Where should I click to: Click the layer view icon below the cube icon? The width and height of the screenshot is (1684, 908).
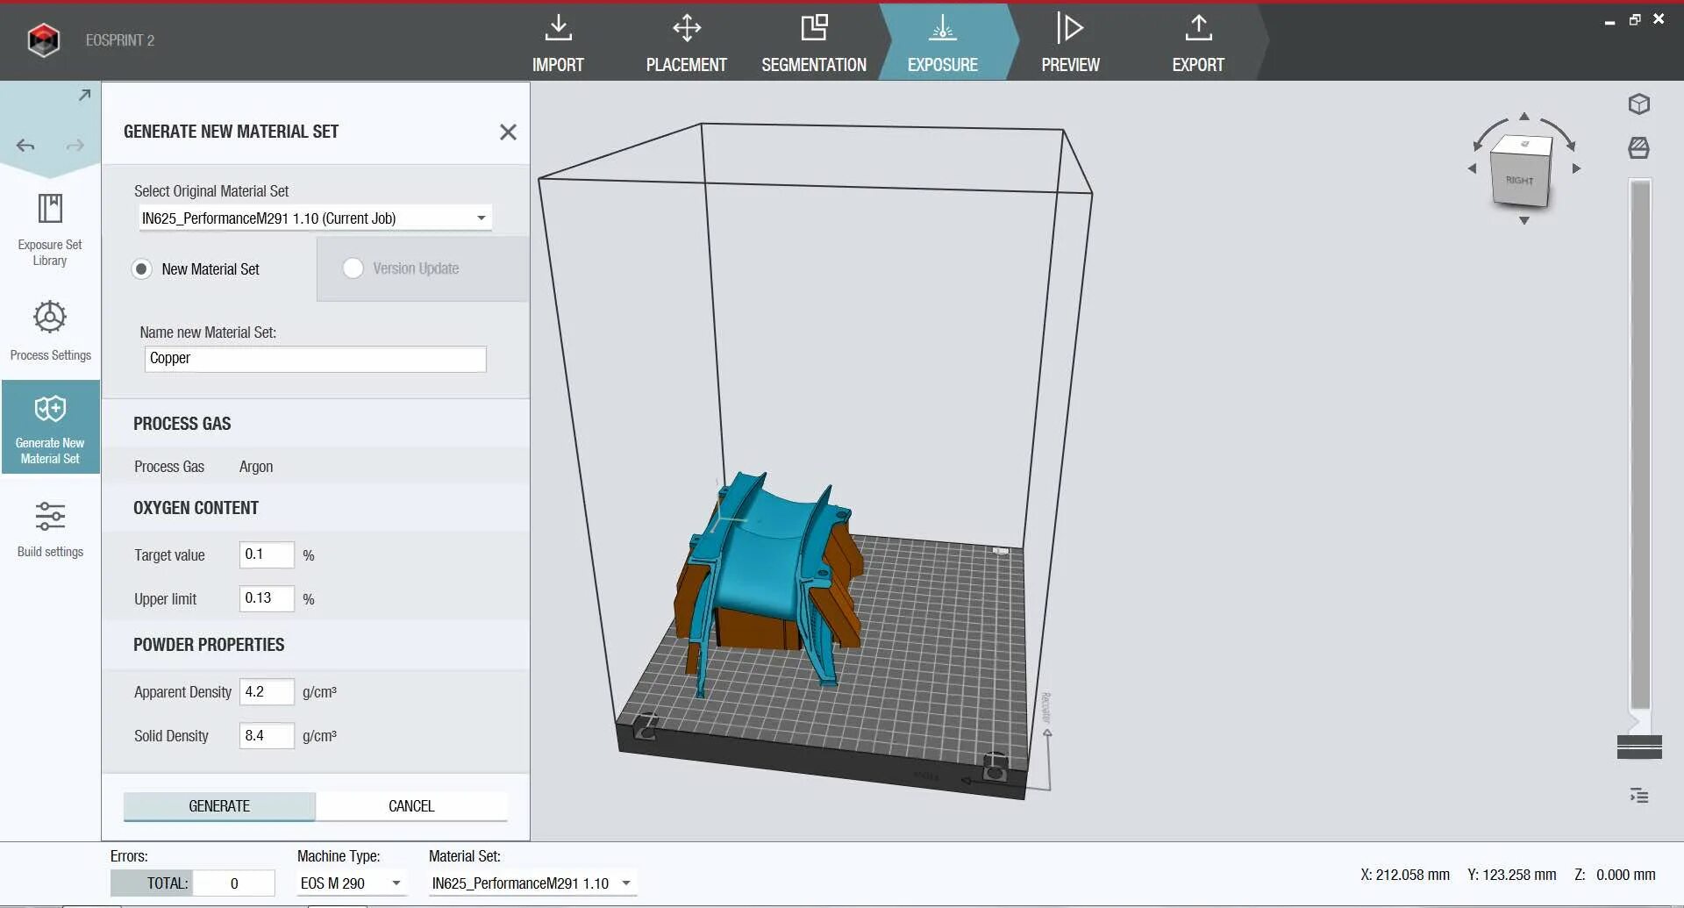pyautogui.click(x=1639, y=147)
